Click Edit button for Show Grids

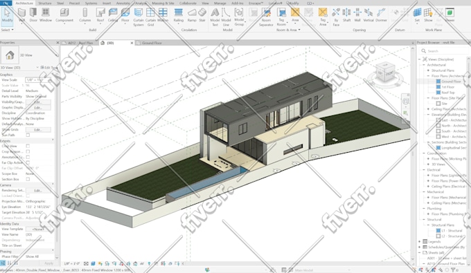click(x=38, y=130)
